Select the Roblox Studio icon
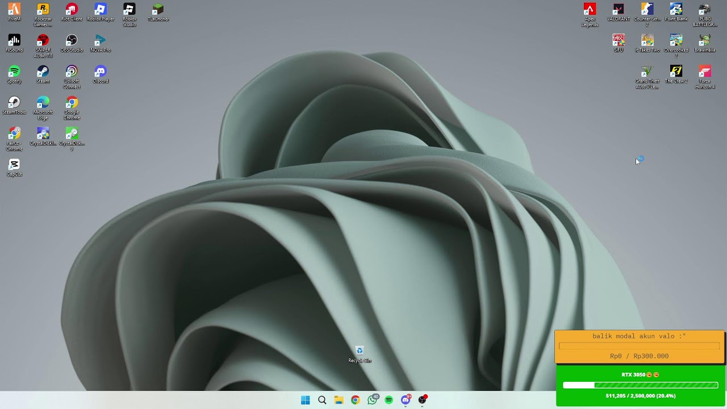Image resolution: width=727 pixels, height=409 pixels. (129, 15)
